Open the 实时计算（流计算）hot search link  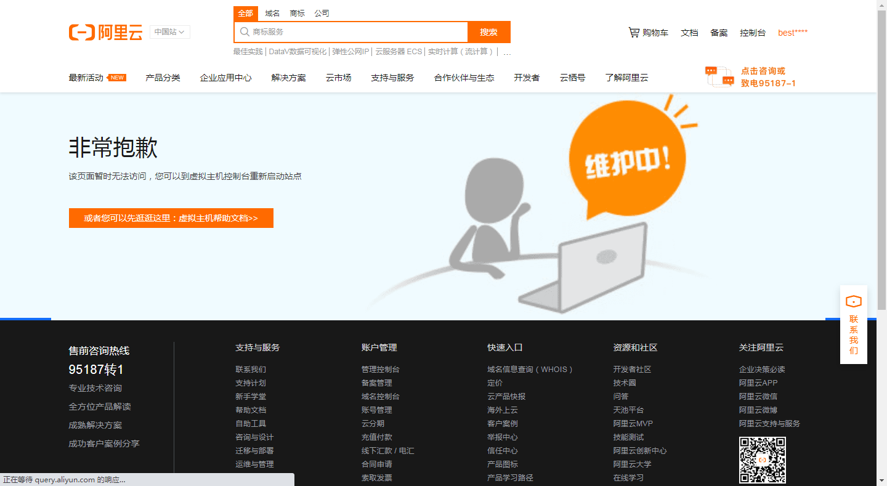(x=461, y=52)
